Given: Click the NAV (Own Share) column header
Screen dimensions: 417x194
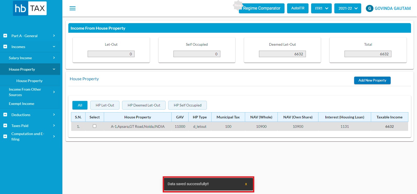Looking at the screenshot, I should (x=298, y=117).
